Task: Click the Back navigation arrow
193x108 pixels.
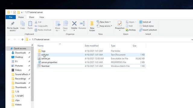Action: click(9, 39)
